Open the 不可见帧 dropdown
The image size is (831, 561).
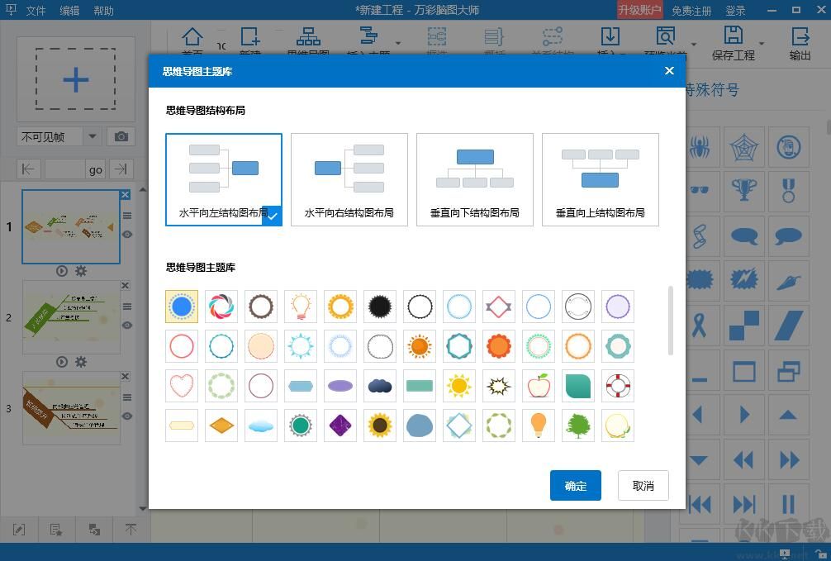pos(91,136)
